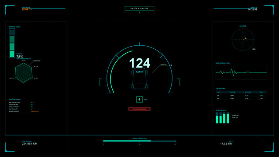Select the car's rear-right wheel
This screenshot has height=157, width=279.
coord(146,86)
